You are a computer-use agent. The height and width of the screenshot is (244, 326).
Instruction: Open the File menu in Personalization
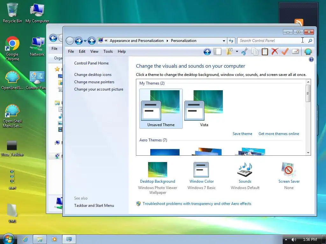pos(71,51)
